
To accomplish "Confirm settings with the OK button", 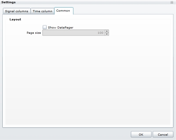I will click(141, 134).
